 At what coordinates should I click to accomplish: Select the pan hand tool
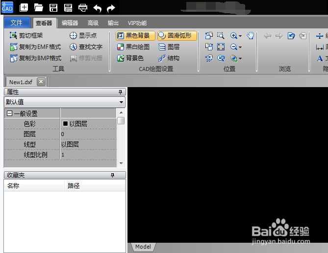(250, 36)
